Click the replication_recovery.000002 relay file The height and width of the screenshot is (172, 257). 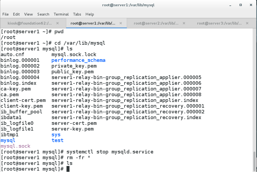pyautogui.click(x=128, y=112)
